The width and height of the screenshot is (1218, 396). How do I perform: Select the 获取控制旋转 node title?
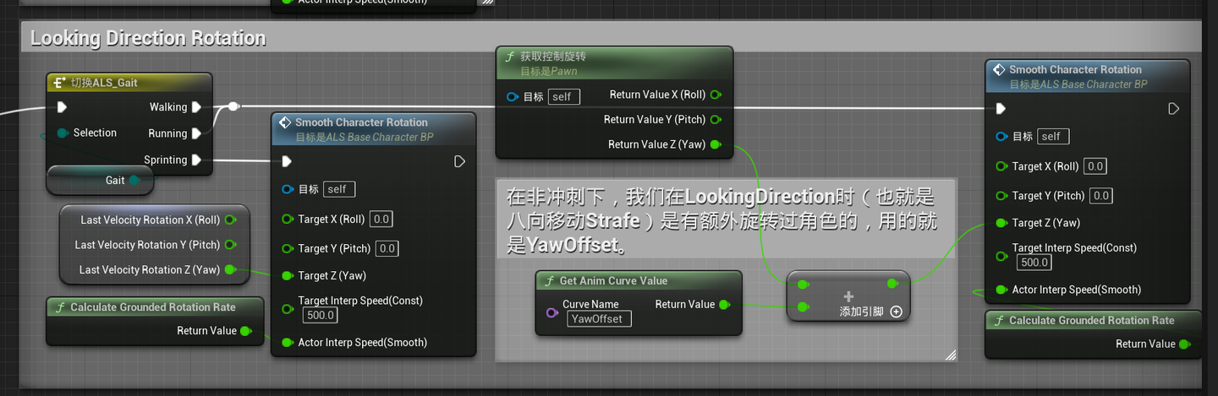coord(553,57)
